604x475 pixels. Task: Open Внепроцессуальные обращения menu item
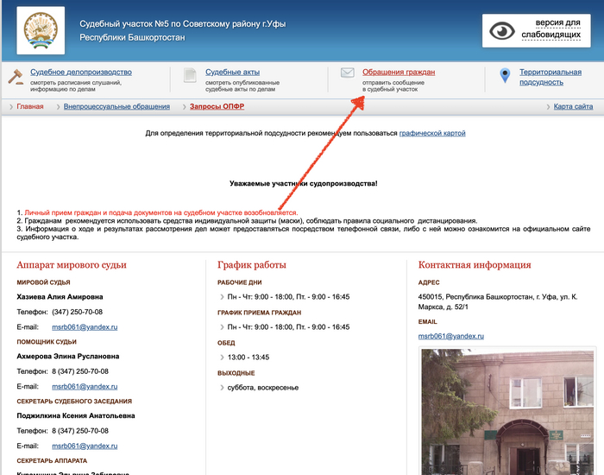tap(116, 106)
